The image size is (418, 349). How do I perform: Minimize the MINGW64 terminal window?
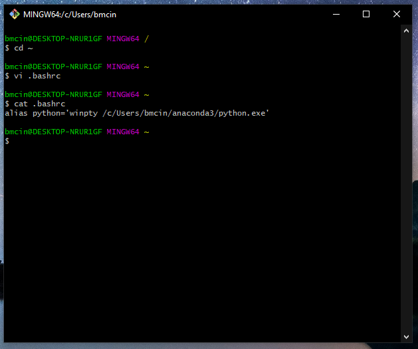pos(335,14)
